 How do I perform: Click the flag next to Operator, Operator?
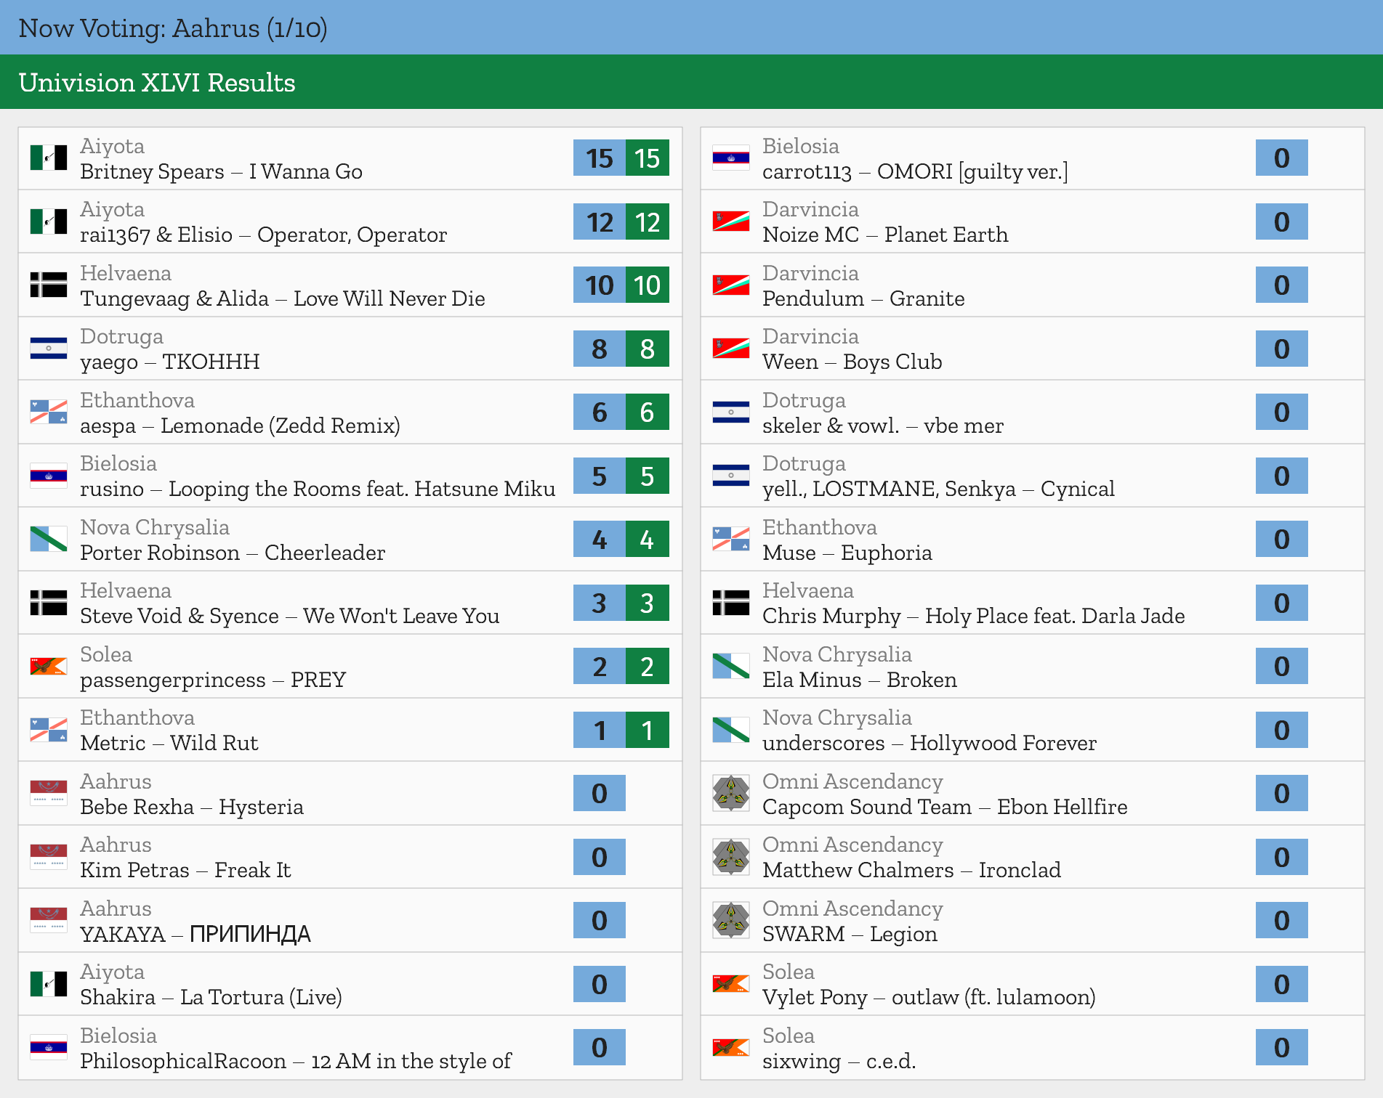click(x=49, y=221)
